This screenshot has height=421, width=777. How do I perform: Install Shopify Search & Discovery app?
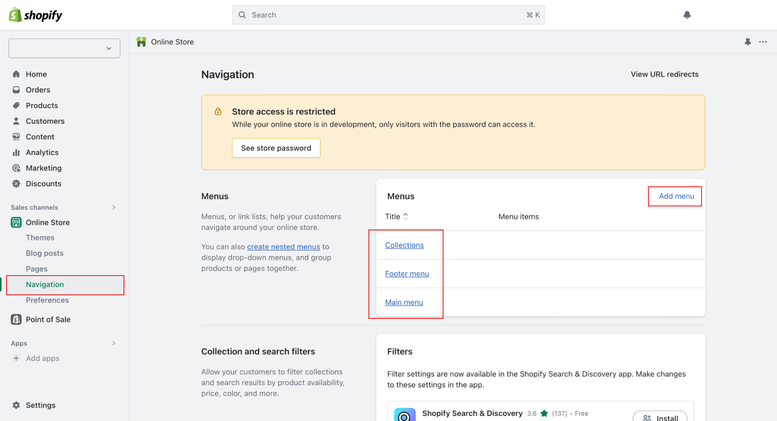click(x=660, y=417)
